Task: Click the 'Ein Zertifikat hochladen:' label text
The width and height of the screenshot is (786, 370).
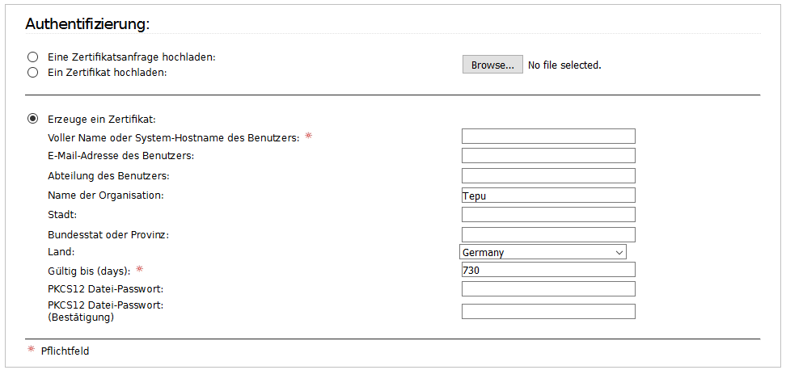Action: (107, 73)
